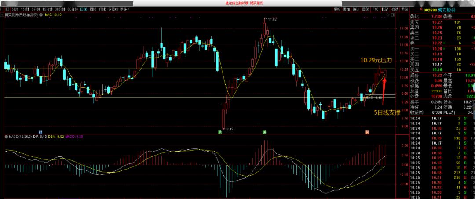The height and width of the screenshot is (199, 475).
Task: Switch to the 日线 daily chart
Action: coord(84,9)
